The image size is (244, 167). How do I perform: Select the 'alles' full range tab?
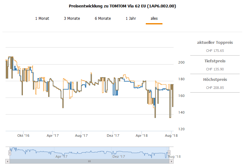pyautogui.click(x=154, y=19)
